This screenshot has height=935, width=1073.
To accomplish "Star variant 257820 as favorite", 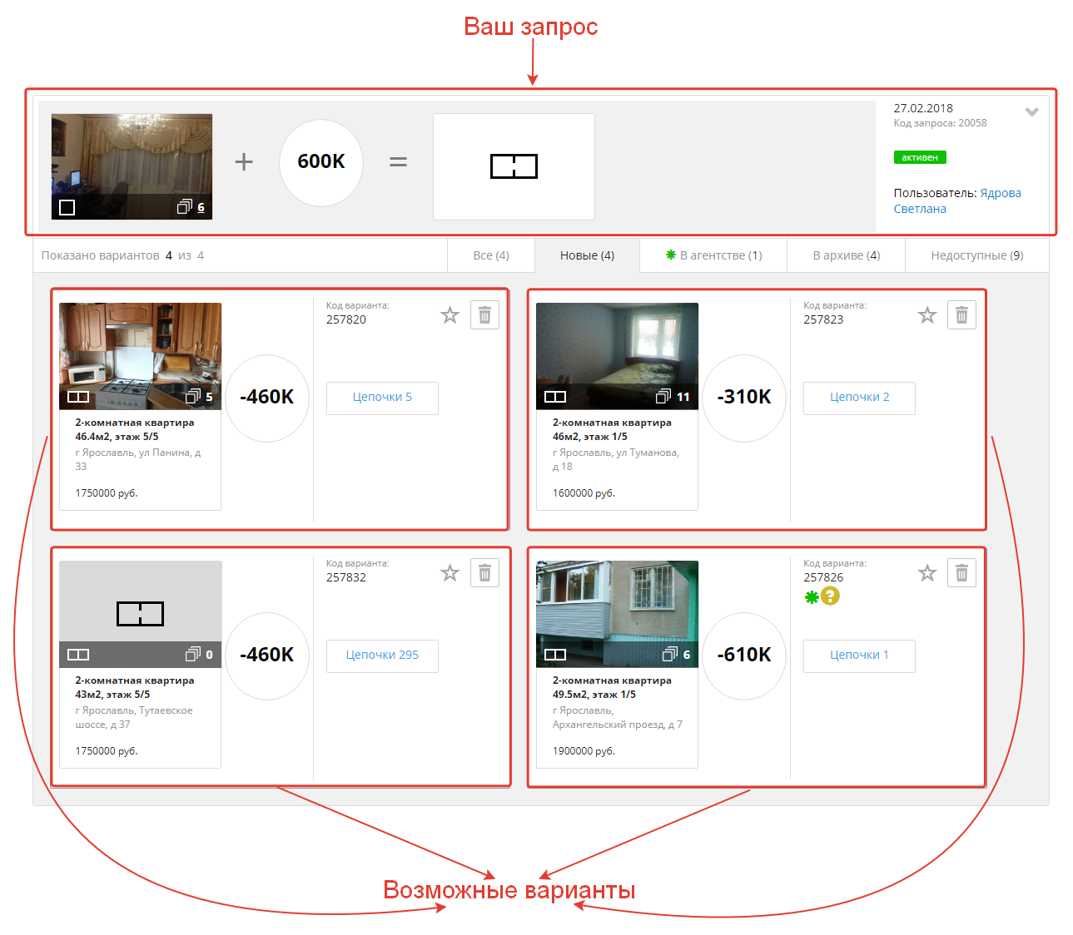I will (450, 315).
